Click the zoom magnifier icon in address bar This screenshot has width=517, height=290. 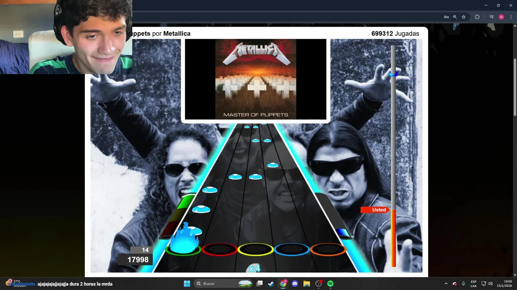click(455, 17)
